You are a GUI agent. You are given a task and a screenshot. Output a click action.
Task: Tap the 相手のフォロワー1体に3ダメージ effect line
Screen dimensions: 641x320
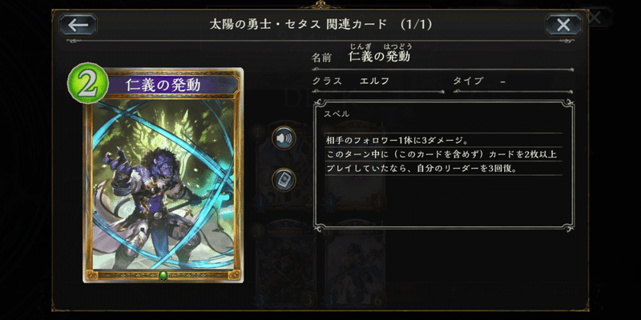tap(397, 141)
